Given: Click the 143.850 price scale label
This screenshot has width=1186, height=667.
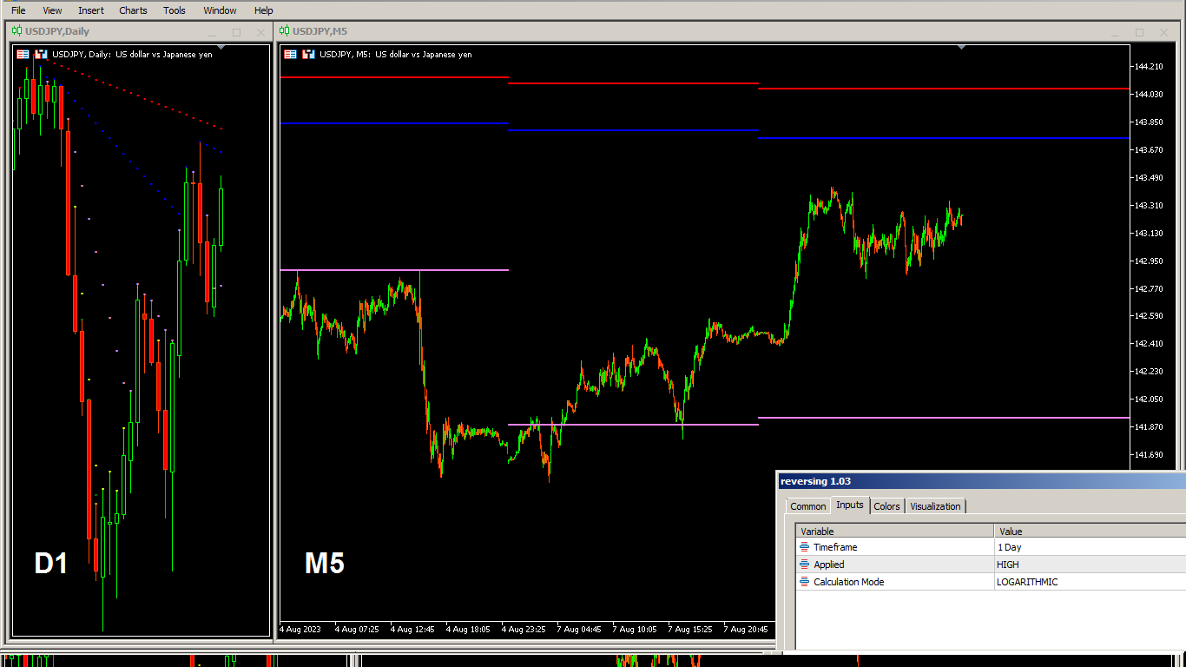Looking at the screenshot, I should 1149,122.
